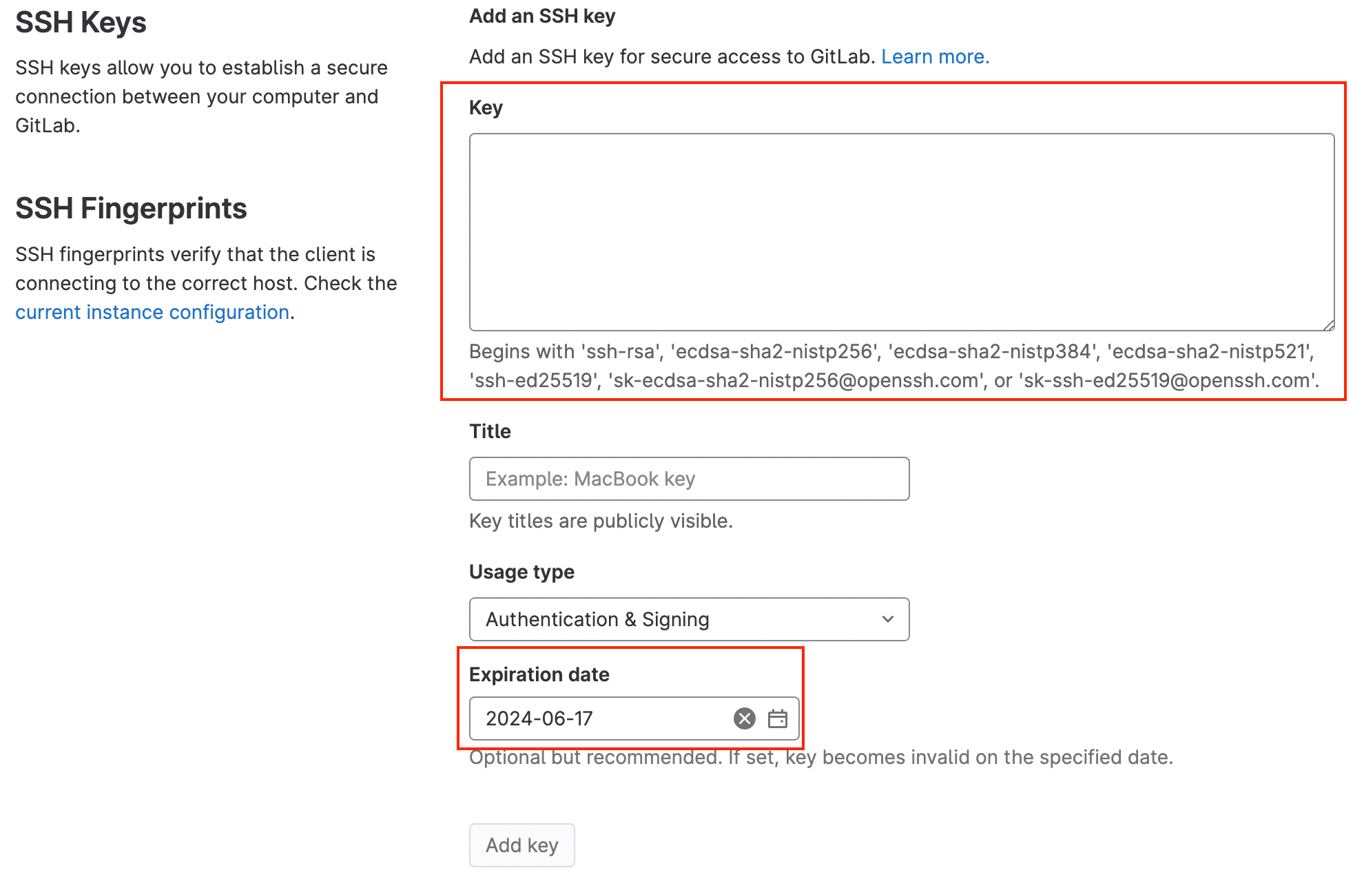Click the Usage type label
This screenshot has height=879, width=1364.
521,572
